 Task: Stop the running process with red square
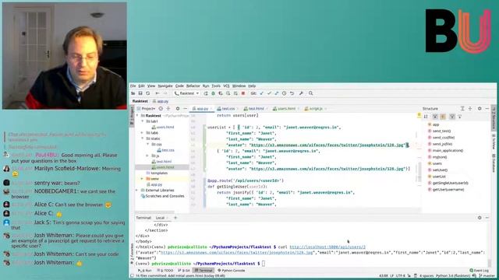[243, 93]
